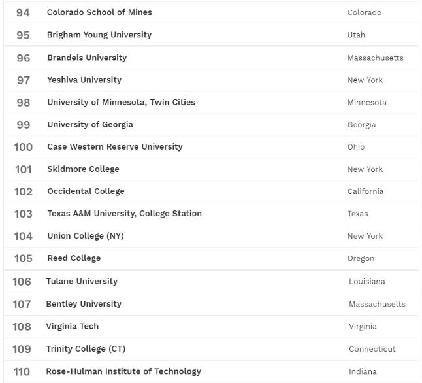The image size is (422, 383).
Task: Select Trinity College (CT) link
Action: click(86, 348)
